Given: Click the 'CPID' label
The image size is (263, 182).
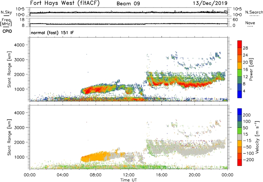Looking at the screenshot, I should tap(7, 31).
